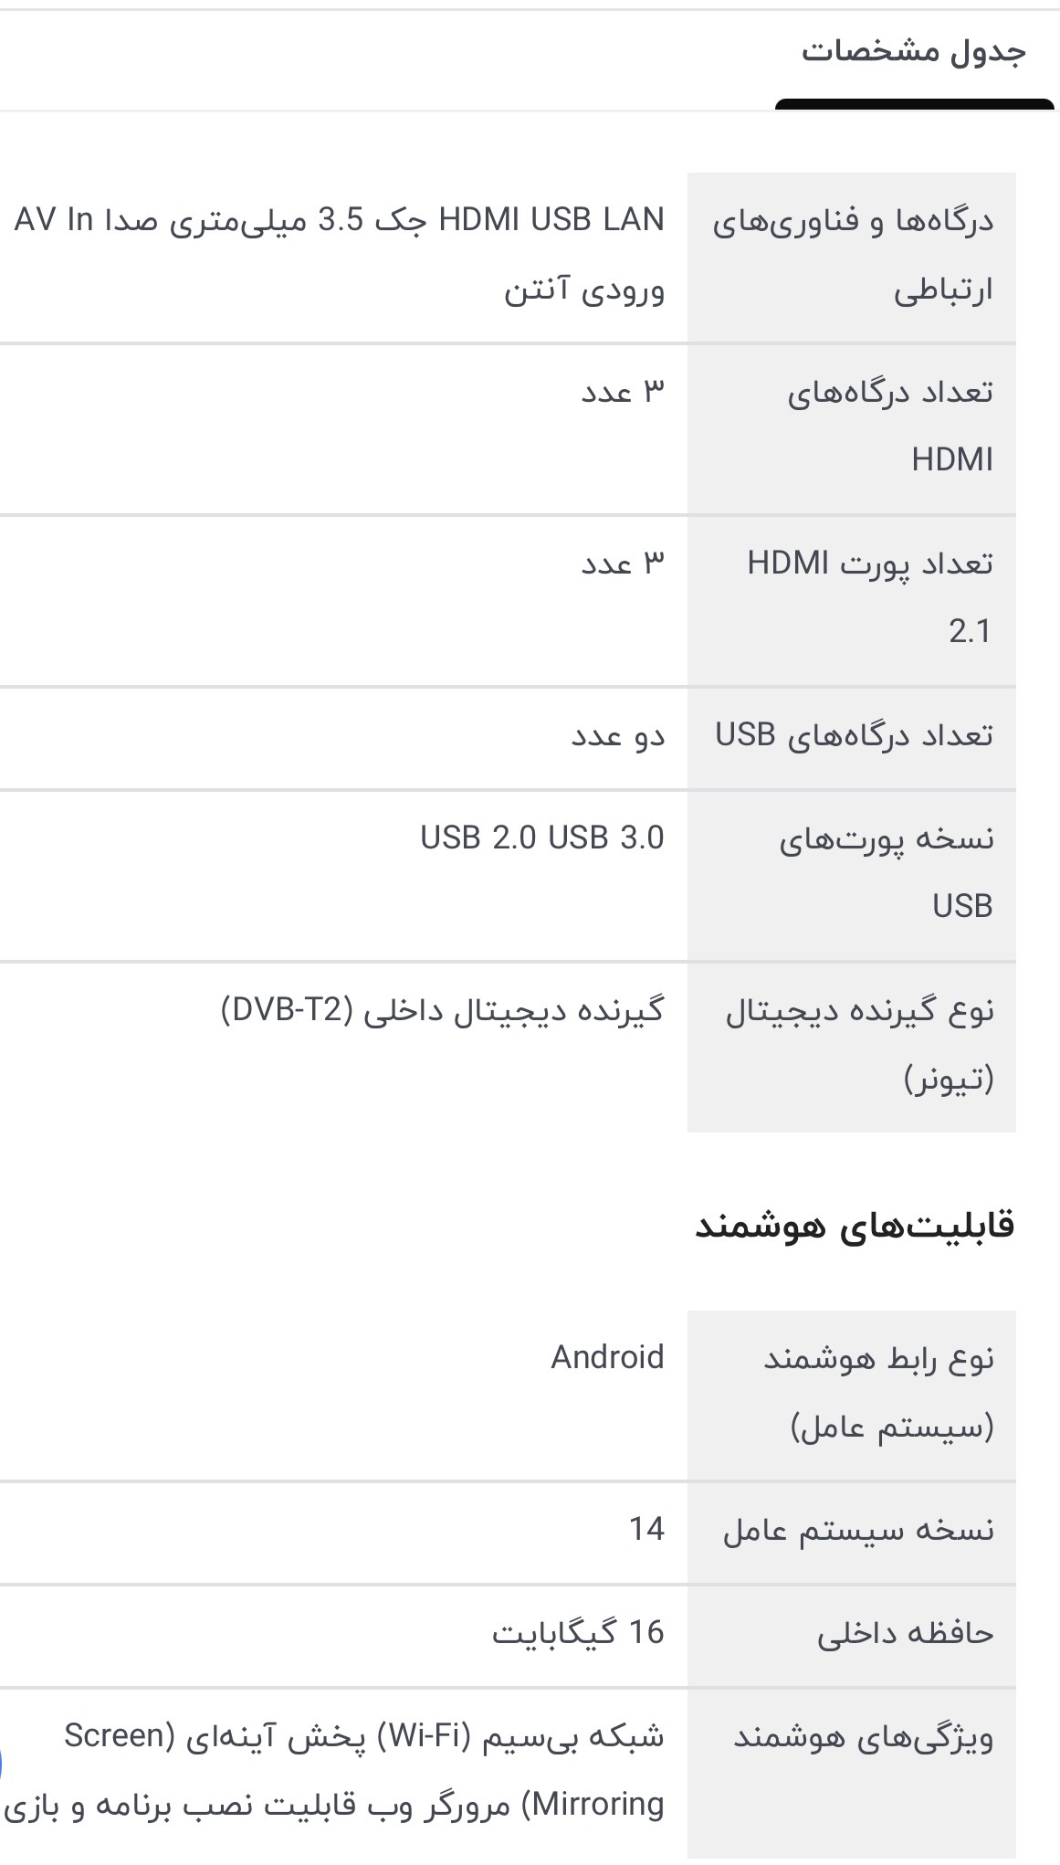Click the تعداد پورت HDMI 2.1 label cell

852,597
